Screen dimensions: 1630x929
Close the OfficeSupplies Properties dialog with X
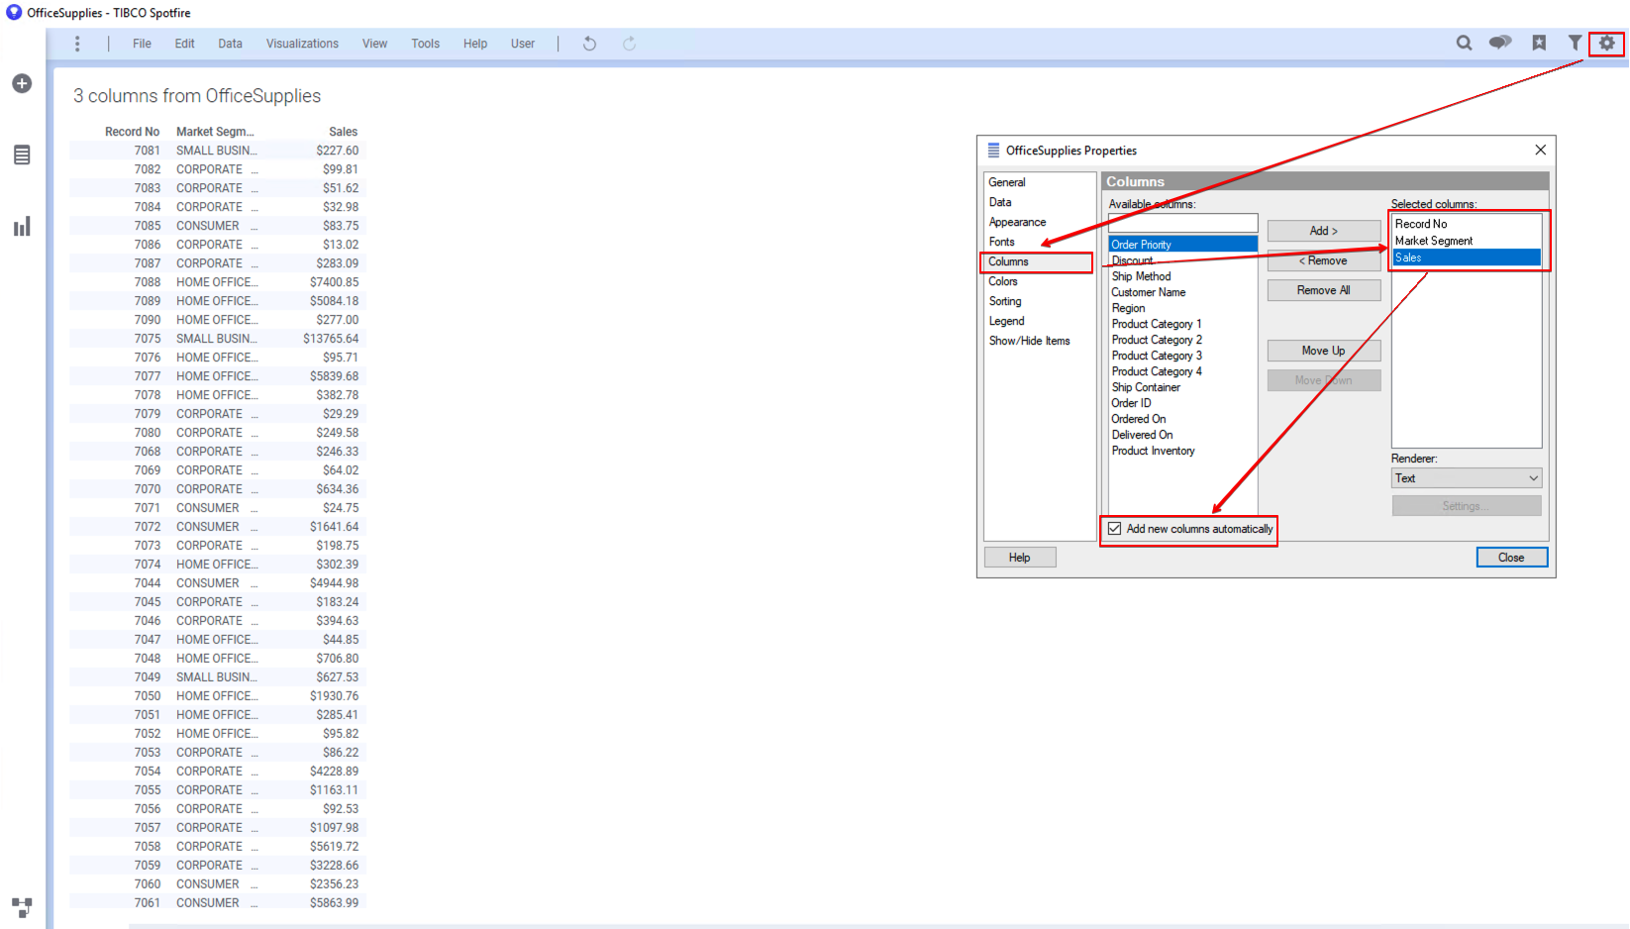[x=1540, y=150]
